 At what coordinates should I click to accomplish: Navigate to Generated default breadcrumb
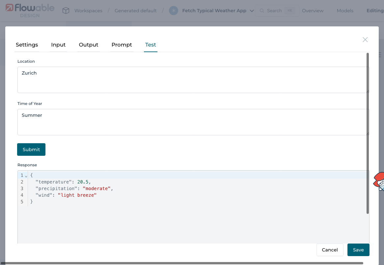point(135,11)
